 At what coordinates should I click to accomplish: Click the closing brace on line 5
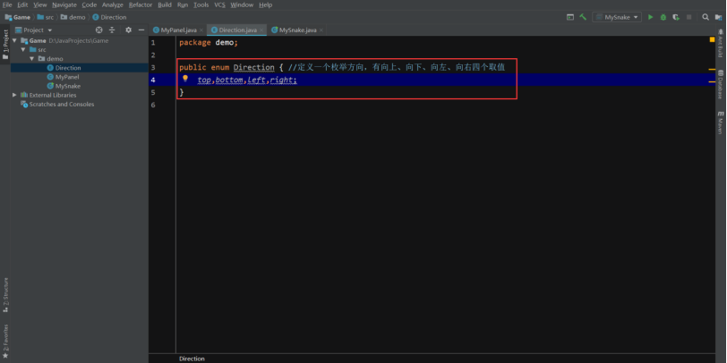tap(181, 93)
